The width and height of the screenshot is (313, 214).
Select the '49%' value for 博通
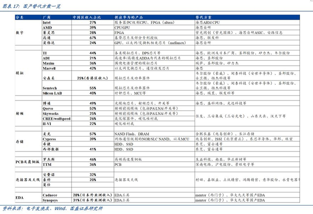[x=93, y=103]
